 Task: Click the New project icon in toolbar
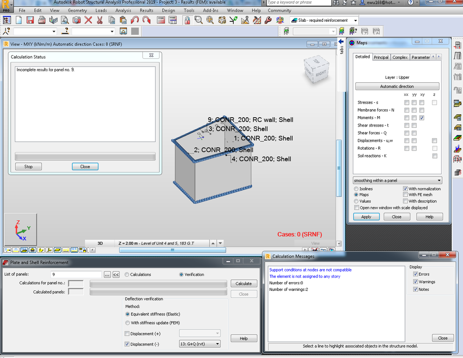click(x=19, y=20)
